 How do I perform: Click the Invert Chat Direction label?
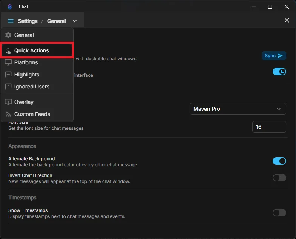tap(30, 175)
